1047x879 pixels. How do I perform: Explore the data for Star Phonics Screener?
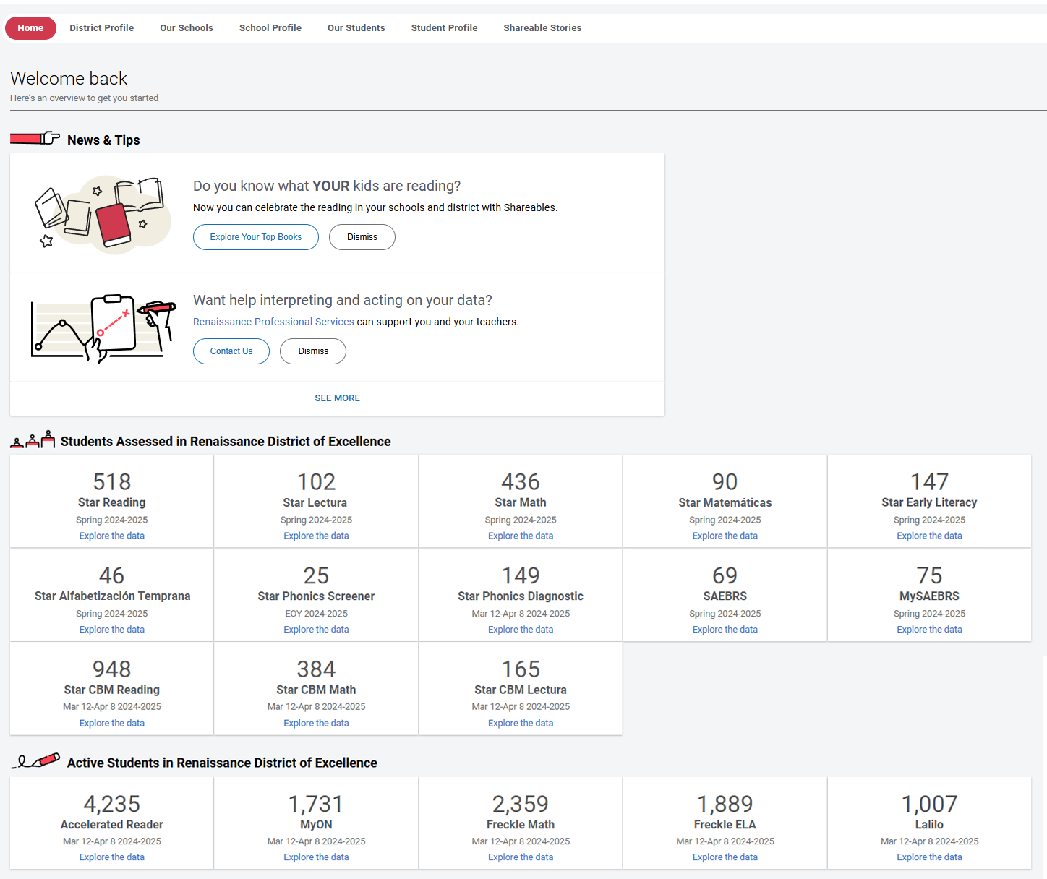click(316, 630)
